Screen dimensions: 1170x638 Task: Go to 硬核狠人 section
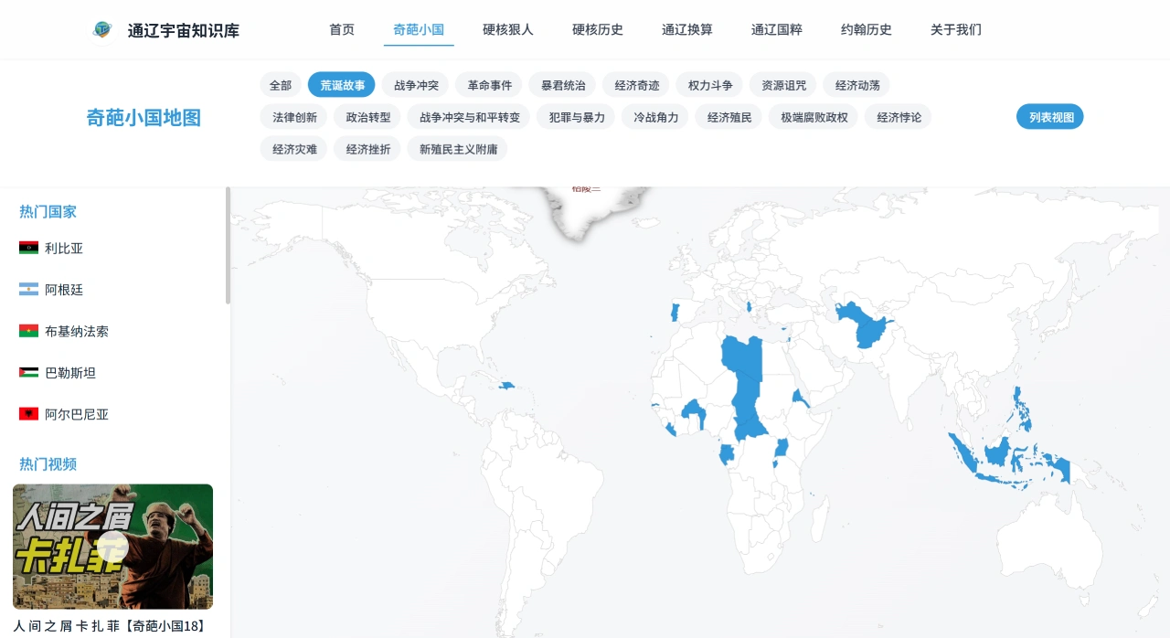point(508,29)
